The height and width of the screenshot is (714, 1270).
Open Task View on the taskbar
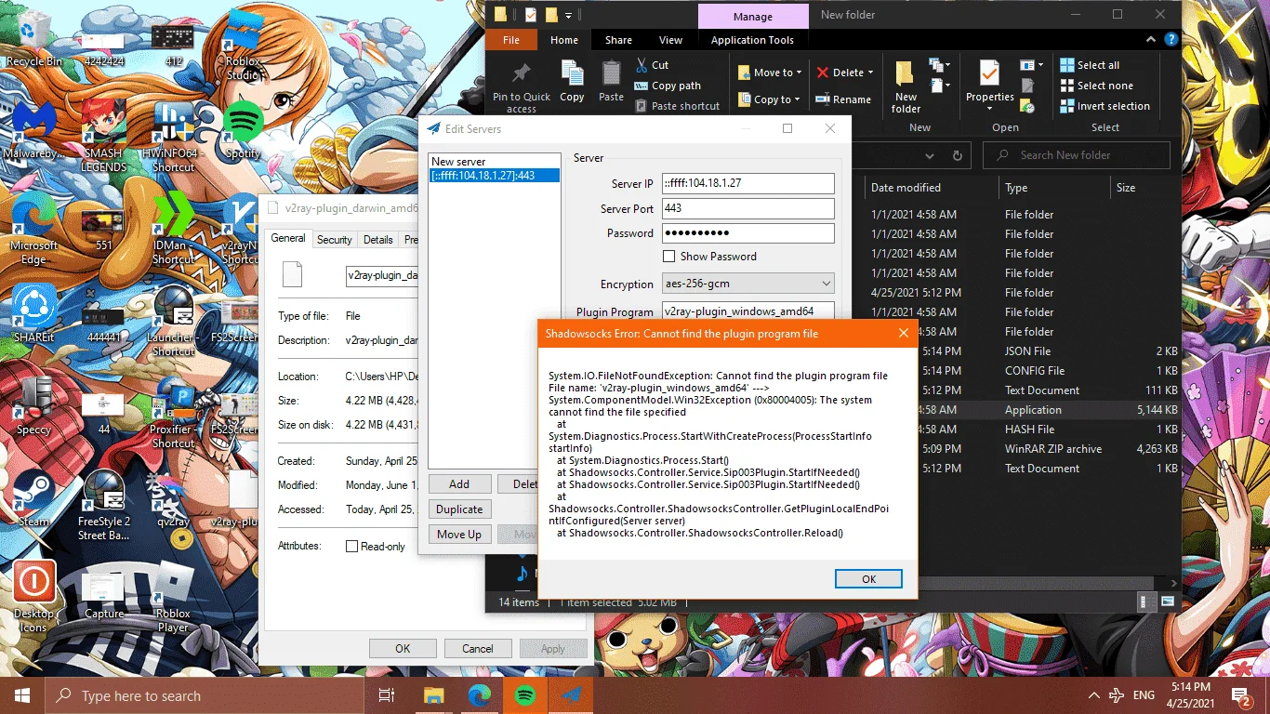click(x=388, y=695)
